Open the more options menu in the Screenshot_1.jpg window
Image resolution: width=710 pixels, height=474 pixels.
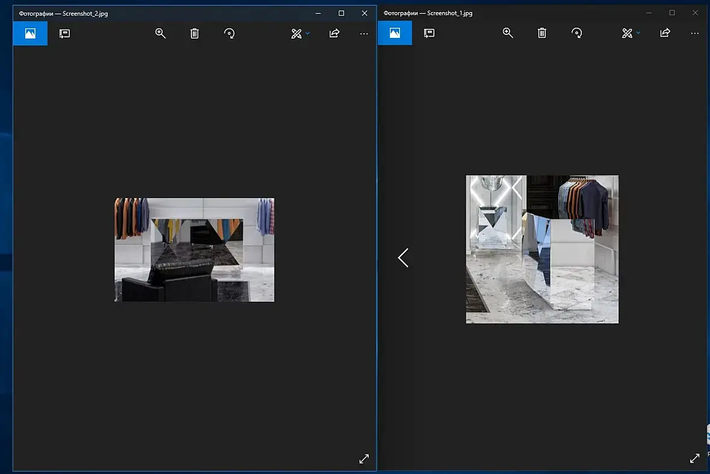694,33
